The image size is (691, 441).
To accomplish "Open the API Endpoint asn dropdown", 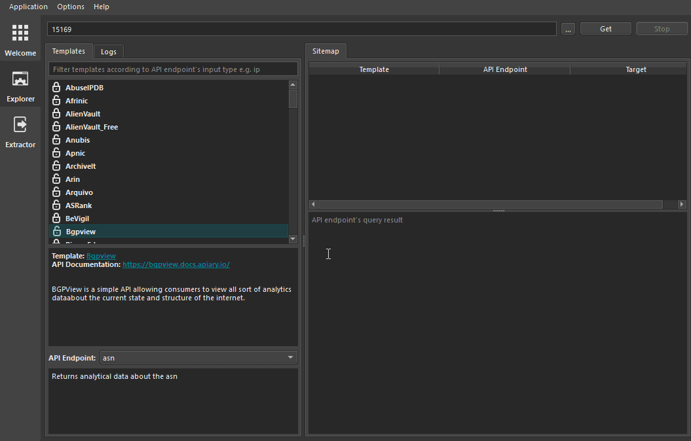I will tap(198, 358).
